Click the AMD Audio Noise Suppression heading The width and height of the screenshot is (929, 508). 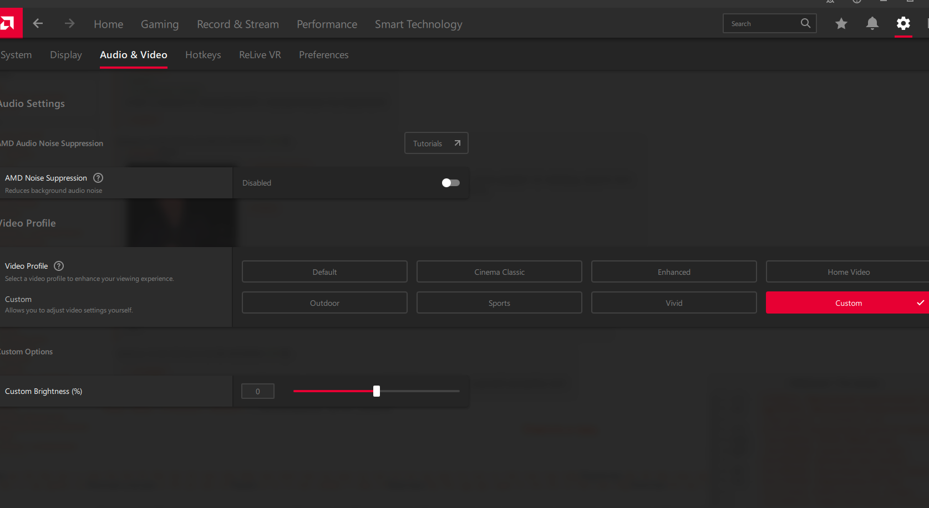click(52, 143)
